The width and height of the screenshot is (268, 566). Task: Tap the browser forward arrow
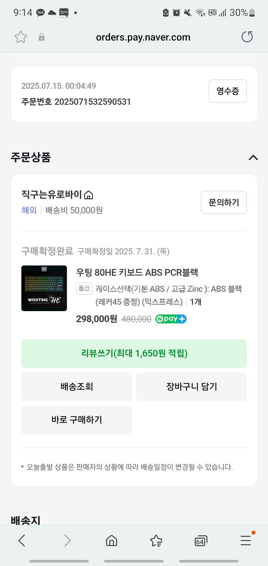point(67,541)
